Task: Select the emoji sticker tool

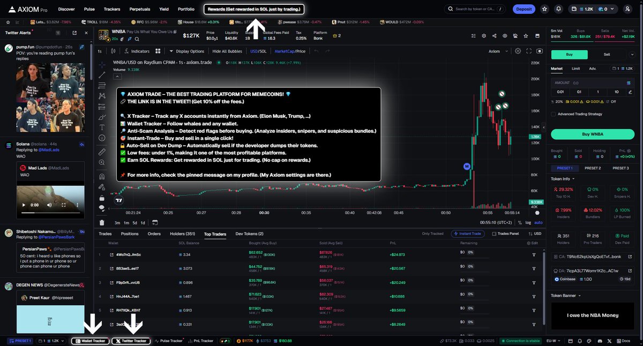Action: pyautogui.click(x=102, y=138)
